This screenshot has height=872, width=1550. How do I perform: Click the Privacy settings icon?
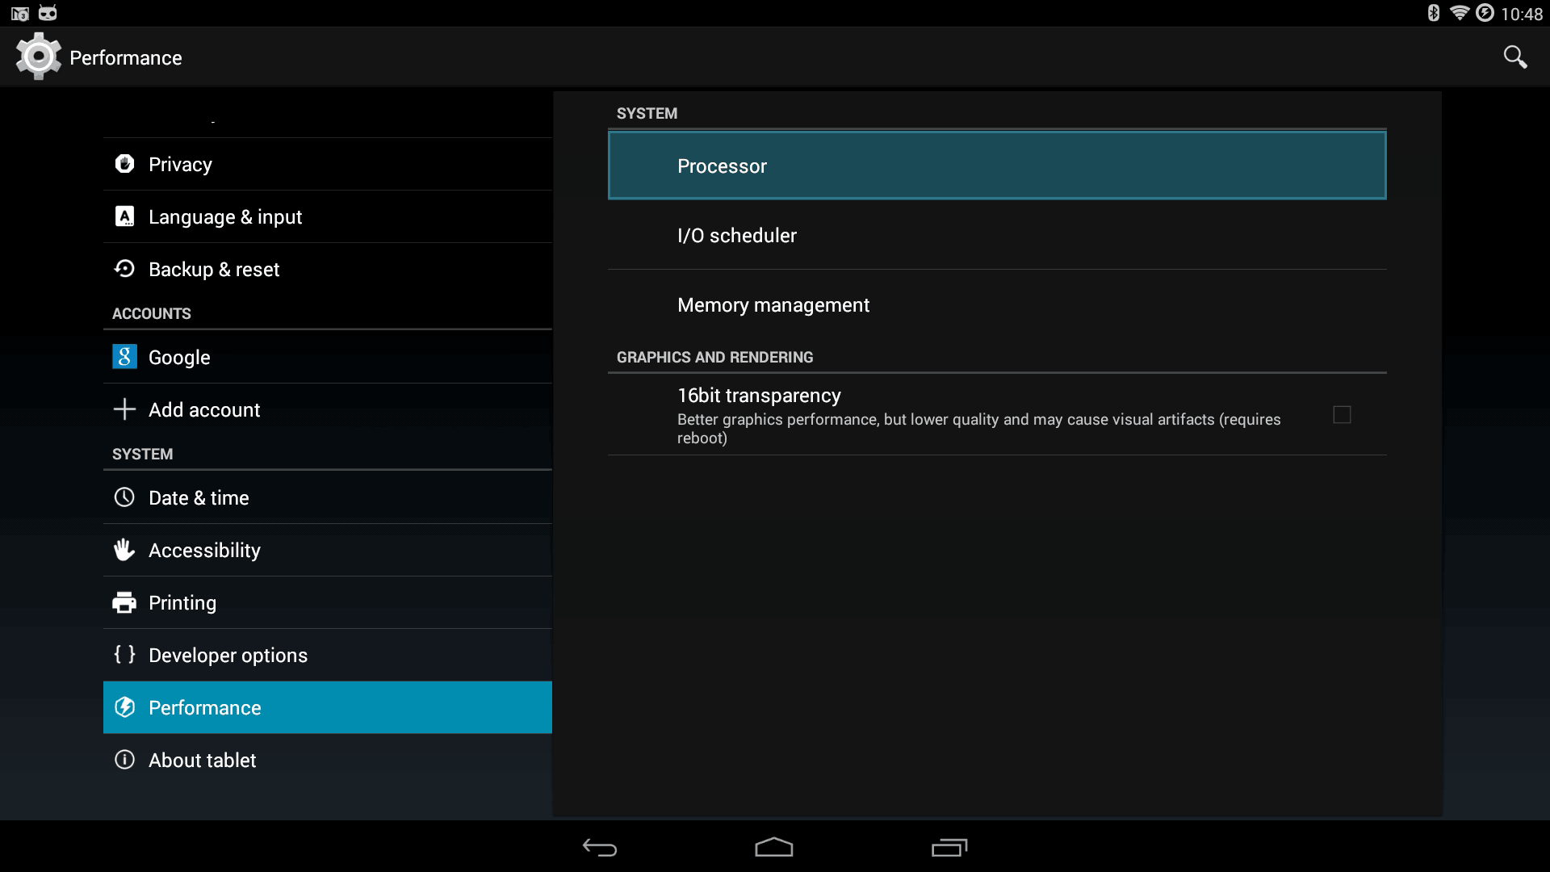point(123,164)
